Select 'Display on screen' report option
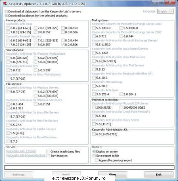The image size is (178, 181). pos(94,152)
